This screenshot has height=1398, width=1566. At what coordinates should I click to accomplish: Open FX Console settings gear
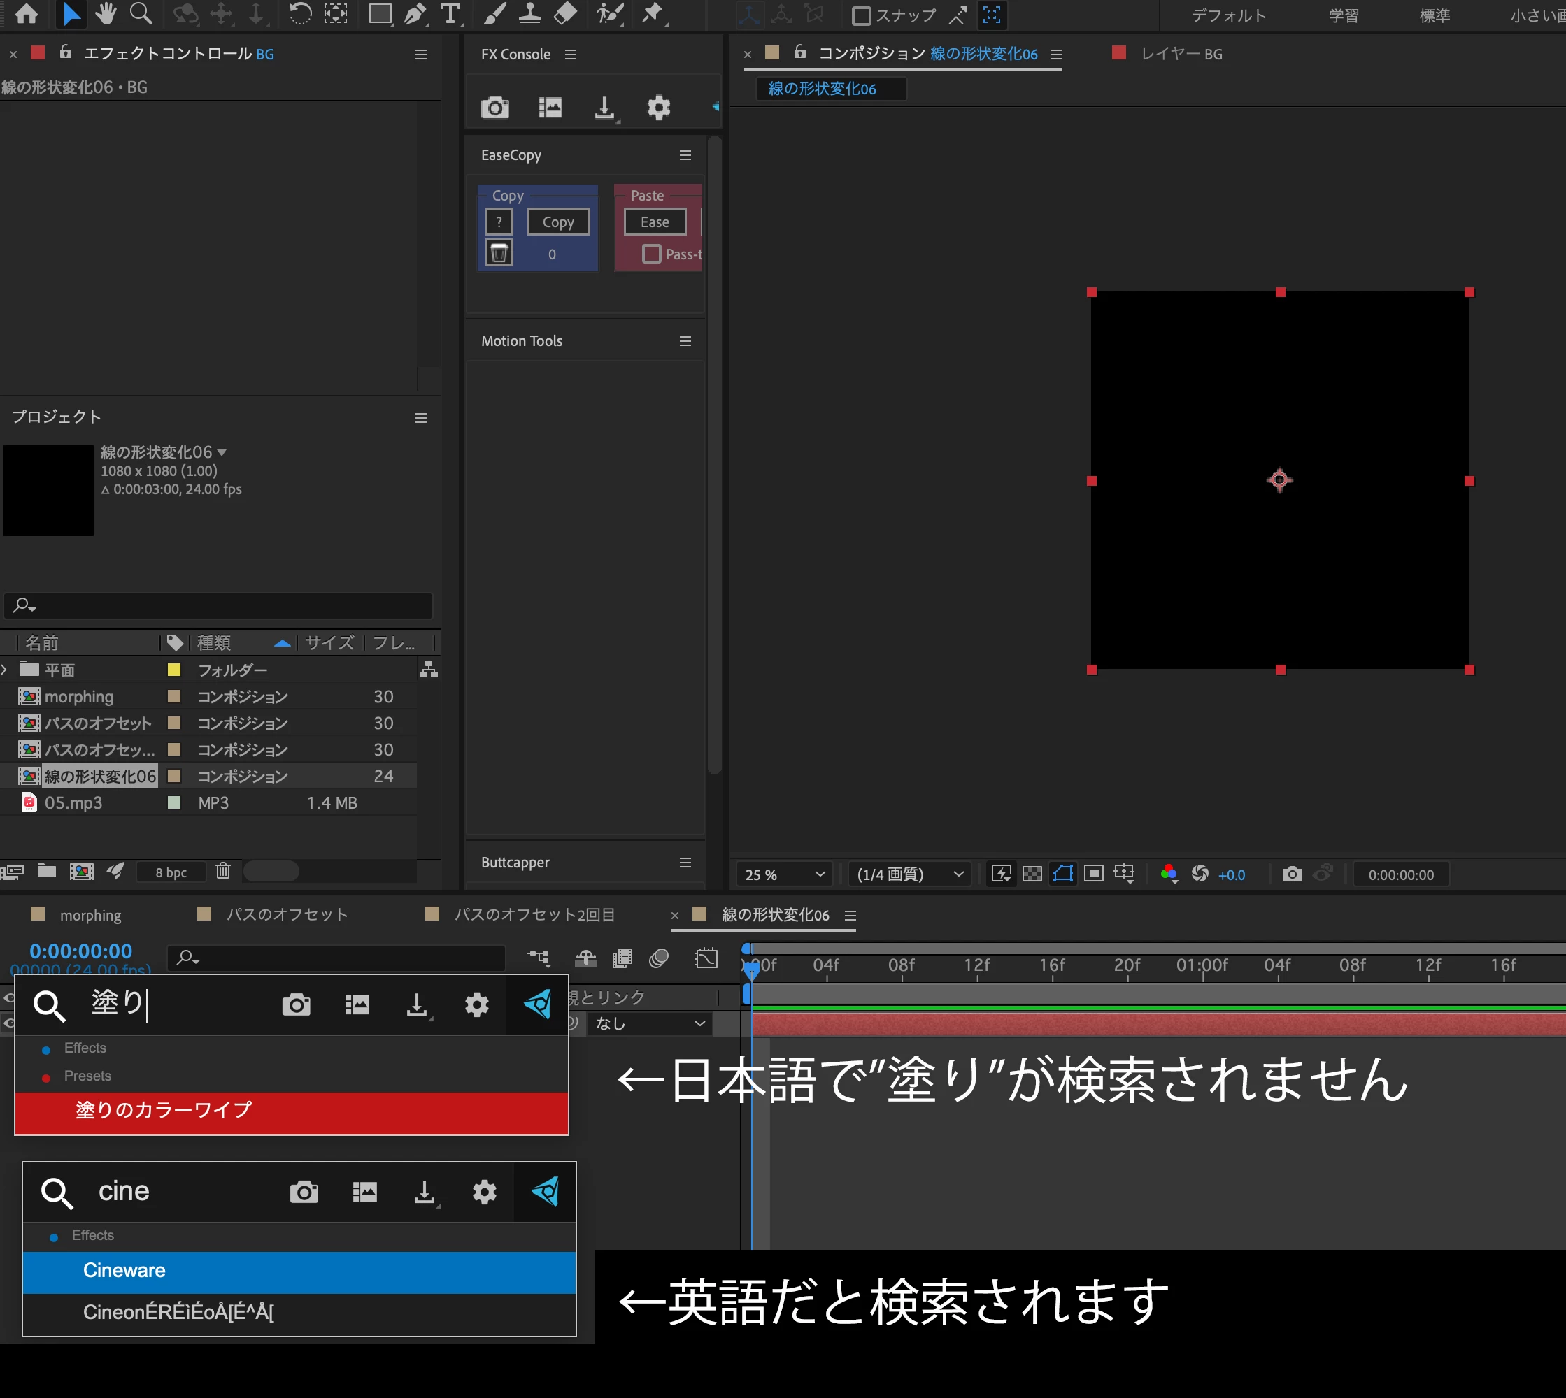[x=657, y=108]
